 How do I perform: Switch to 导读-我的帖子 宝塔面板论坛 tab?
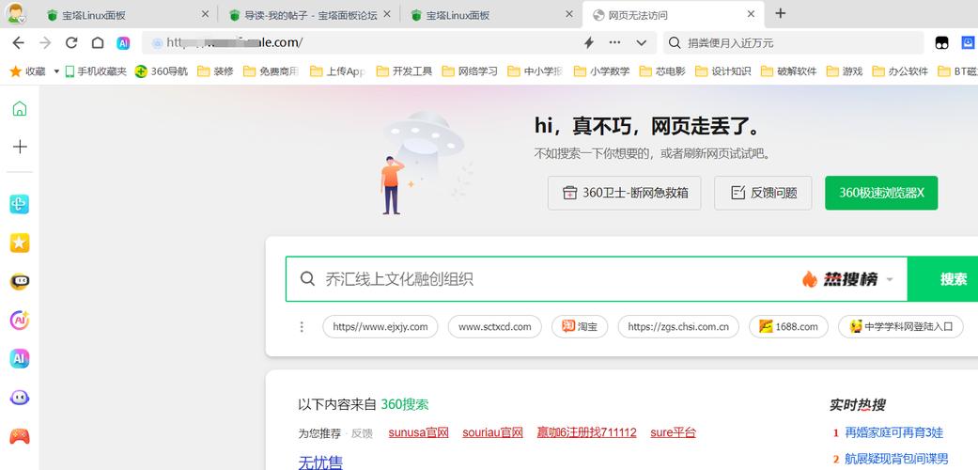coord(310,14)
